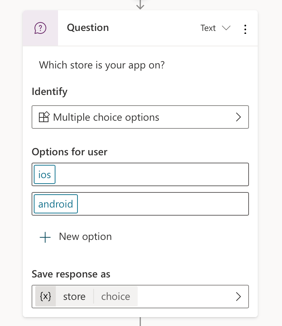Click the plus icon for new option

pyautogui.click(x=45, y=237)
